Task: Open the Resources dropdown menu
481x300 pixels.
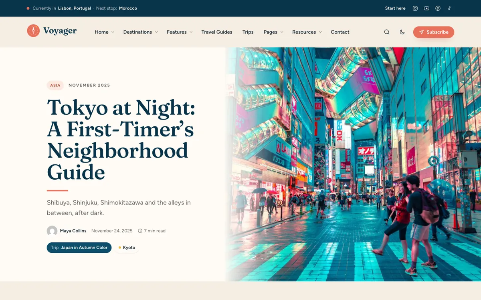Action: point(307,32)
